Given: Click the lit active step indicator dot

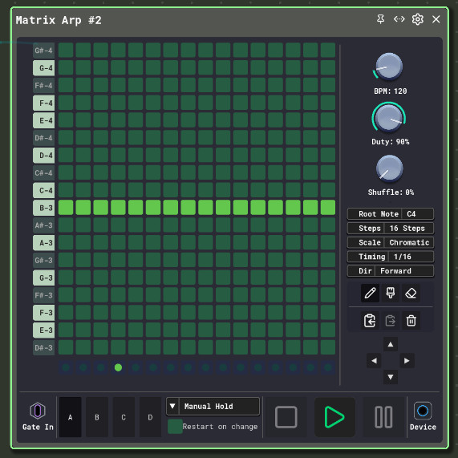Looking at the screenshot, I should click(x=118, y=367).
